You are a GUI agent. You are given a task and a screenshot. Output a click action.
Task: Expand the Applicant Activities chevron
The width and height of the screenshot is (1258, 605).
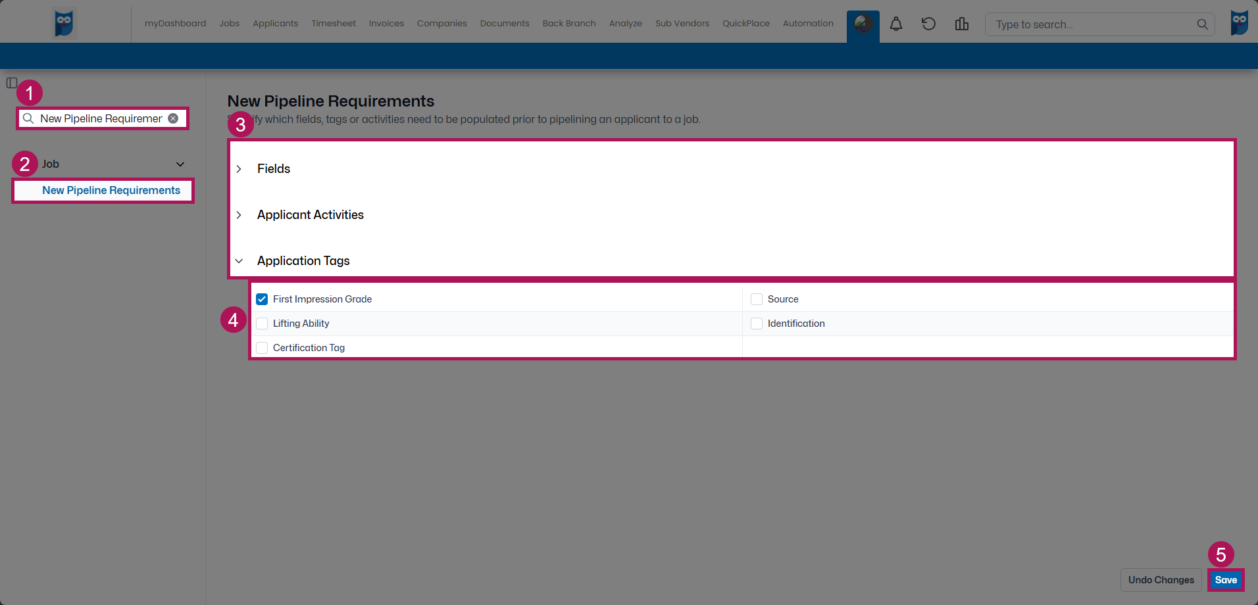(239, 215)
